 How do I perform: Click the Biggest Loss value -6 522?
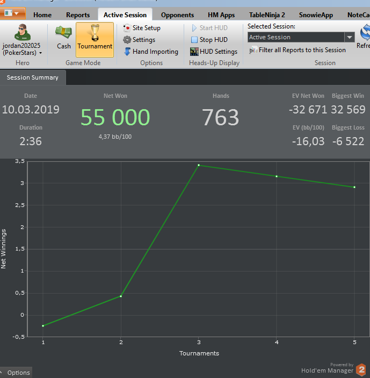[348, 141]
